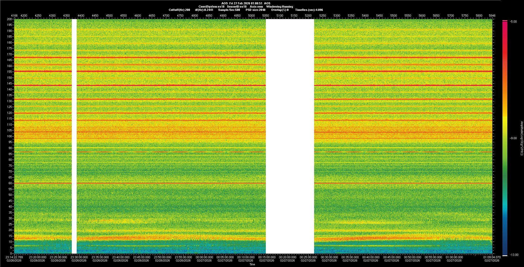
Task: Click the 5000 tick on the top axis
Action: tap(251, 16)
